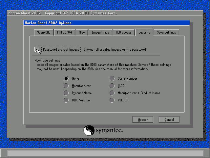210x158 pixels.
Task: Click the -locktype settings heading
Action: pos(47,61)
